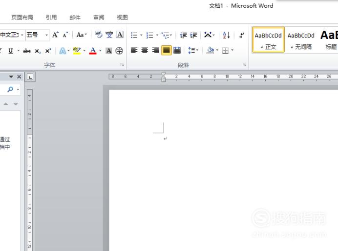Screen dimensions: 338x251
Task: Click the Shrink Font button
Action: pyautogui.click(x=65, y=35)
